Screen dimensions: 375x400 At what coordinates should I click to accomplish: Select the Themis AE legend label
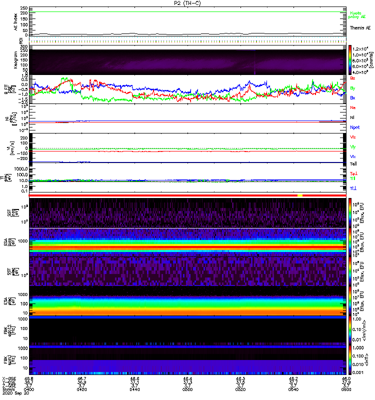360,28
